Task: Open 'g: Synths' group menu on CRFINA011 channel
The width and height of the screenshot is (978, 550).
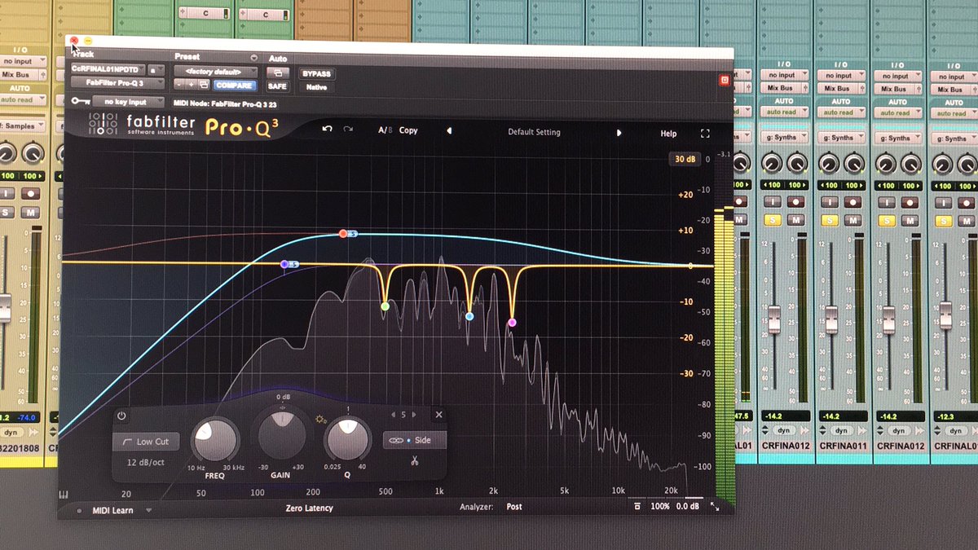Action: click(x=841, y=138)
